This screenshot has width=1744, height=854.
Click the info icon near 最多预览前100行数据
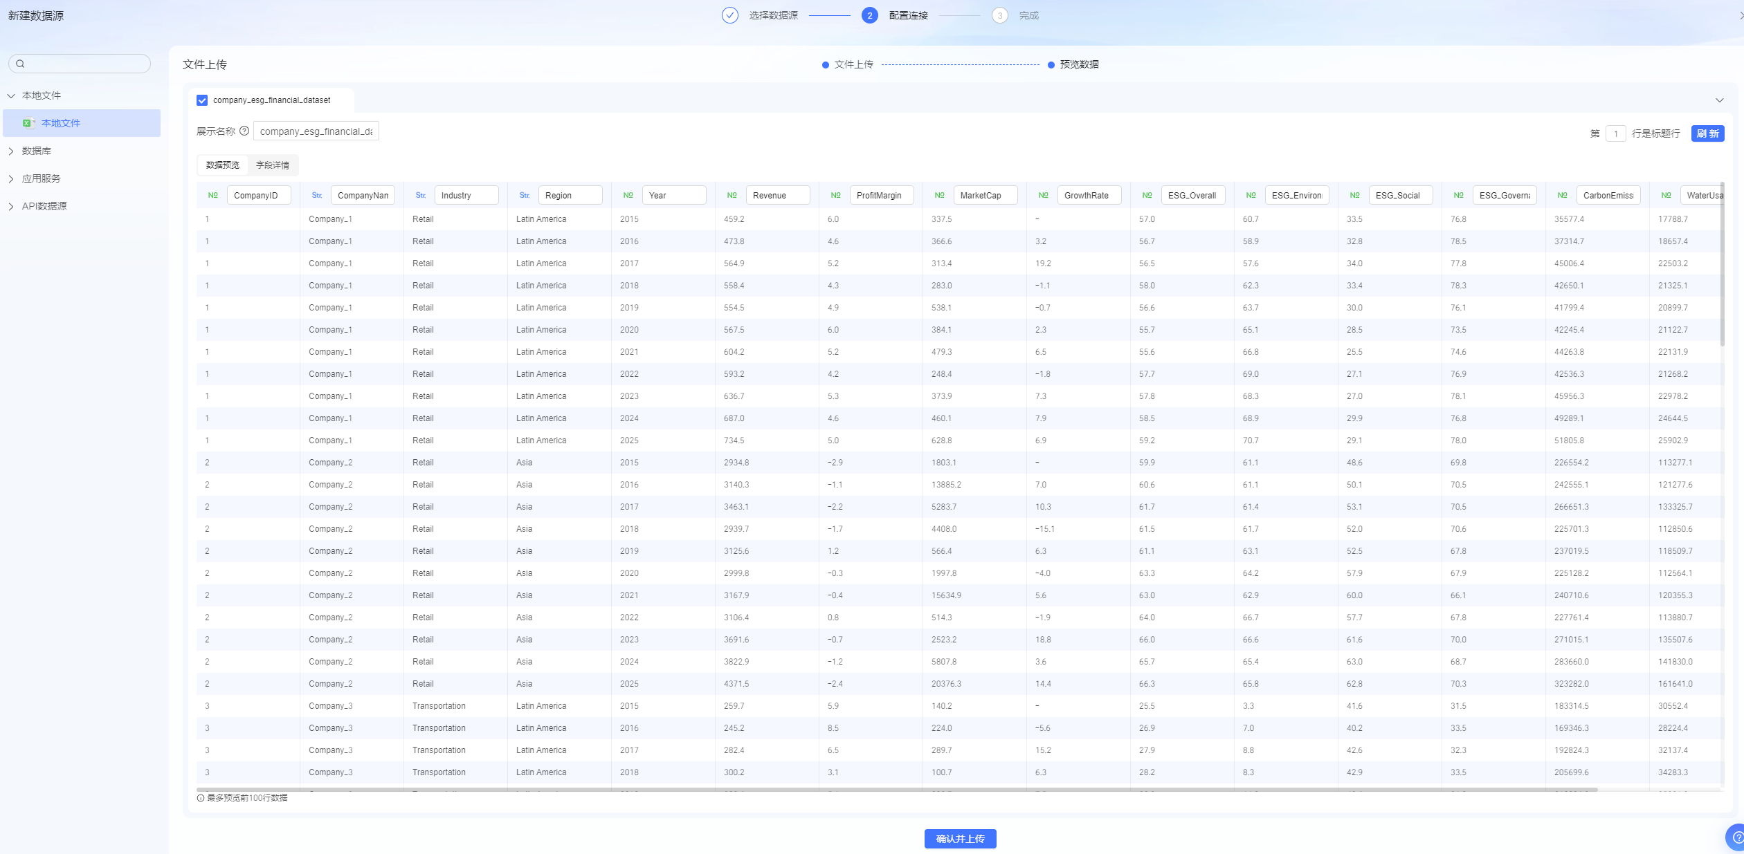[201, 797]
